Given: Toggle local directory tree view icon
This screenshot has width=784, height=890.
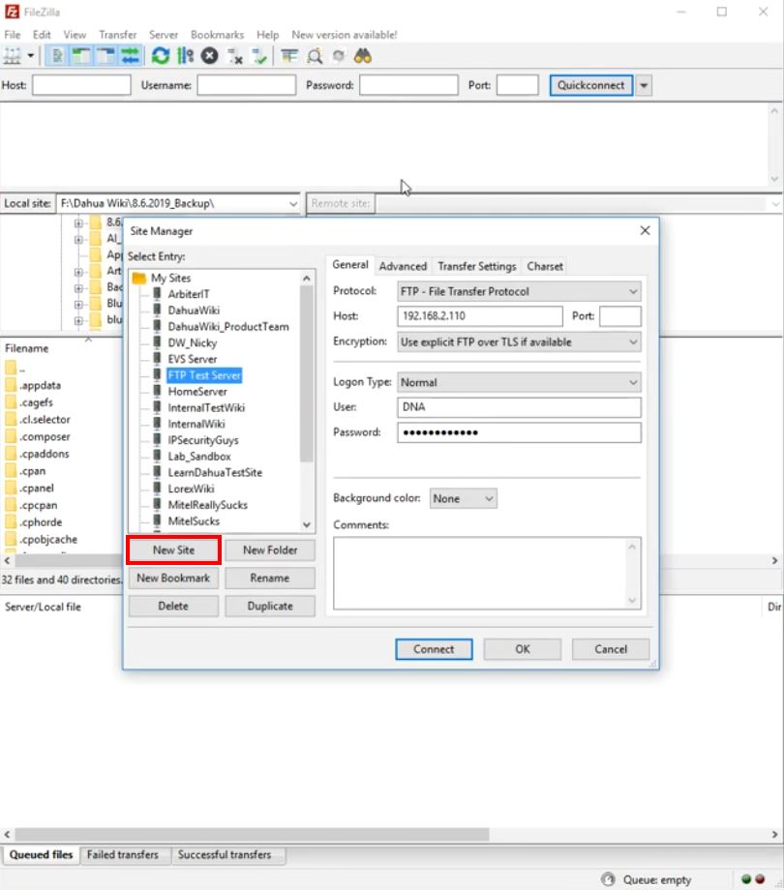Looking at the screenshot, I should (81, 56).
